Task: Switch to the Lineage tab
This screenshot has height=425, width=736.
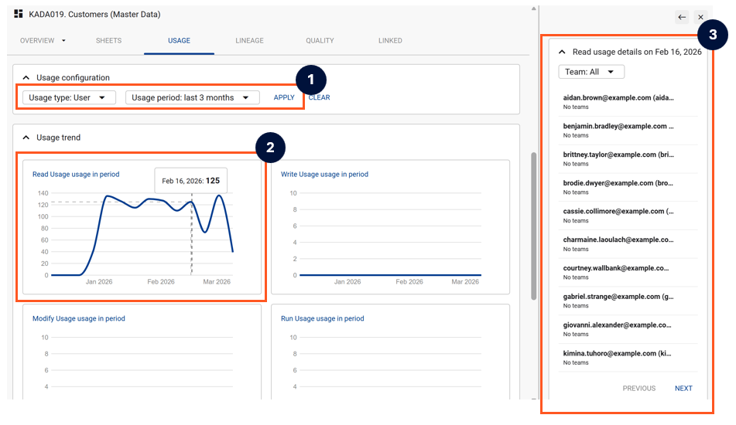Action: (249, 41)
